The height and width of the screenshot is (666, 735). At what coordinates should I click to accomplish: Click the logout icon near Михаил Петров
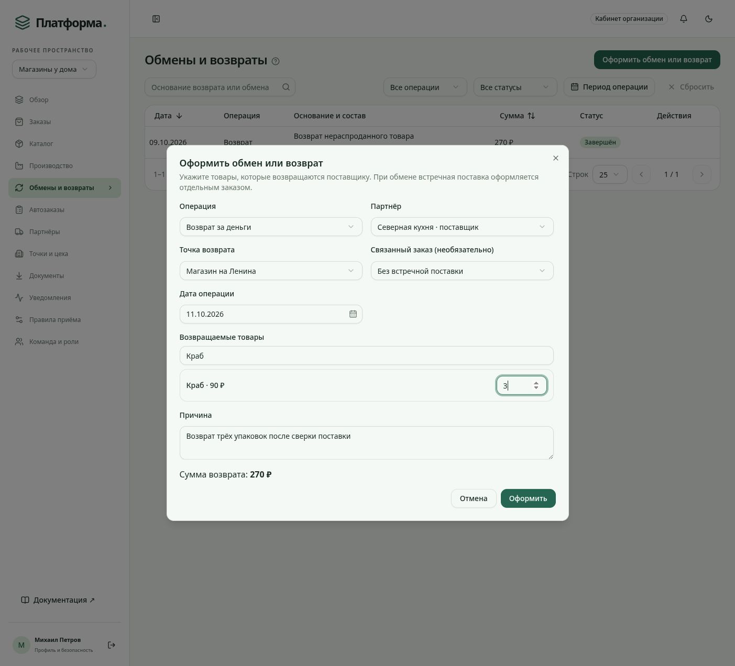pyautogui.click(x=112, y=645)
